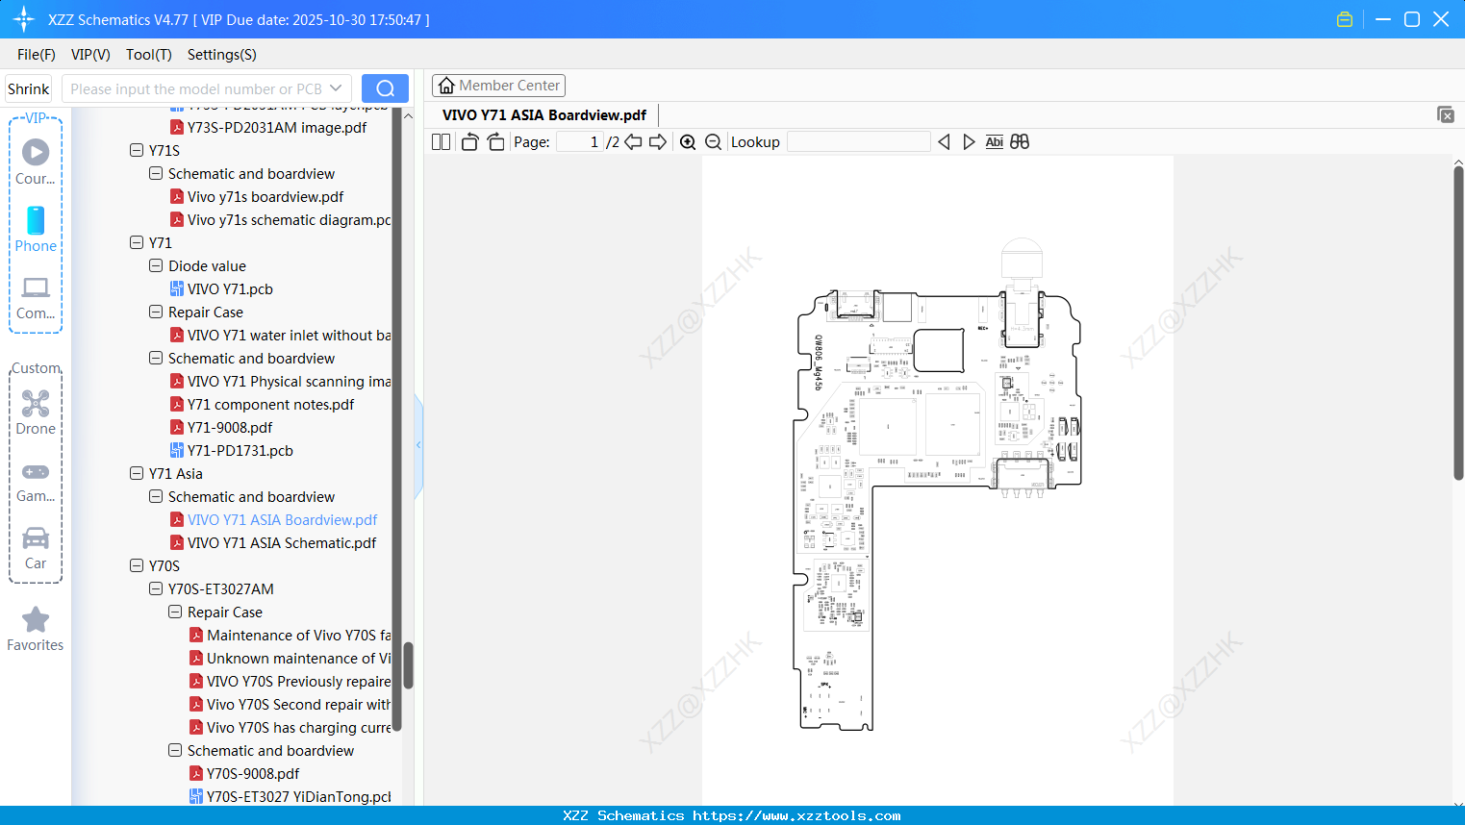Collapse Diode value folder

(x=156, y=265)
